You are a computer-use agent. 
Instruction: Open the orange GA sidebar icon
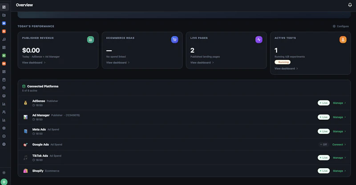click(4, 63)
